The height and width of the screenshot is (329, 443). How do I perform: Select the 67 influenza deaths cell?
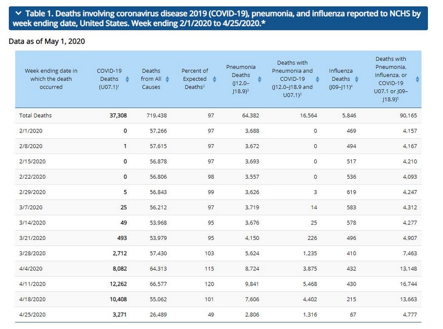353,314
